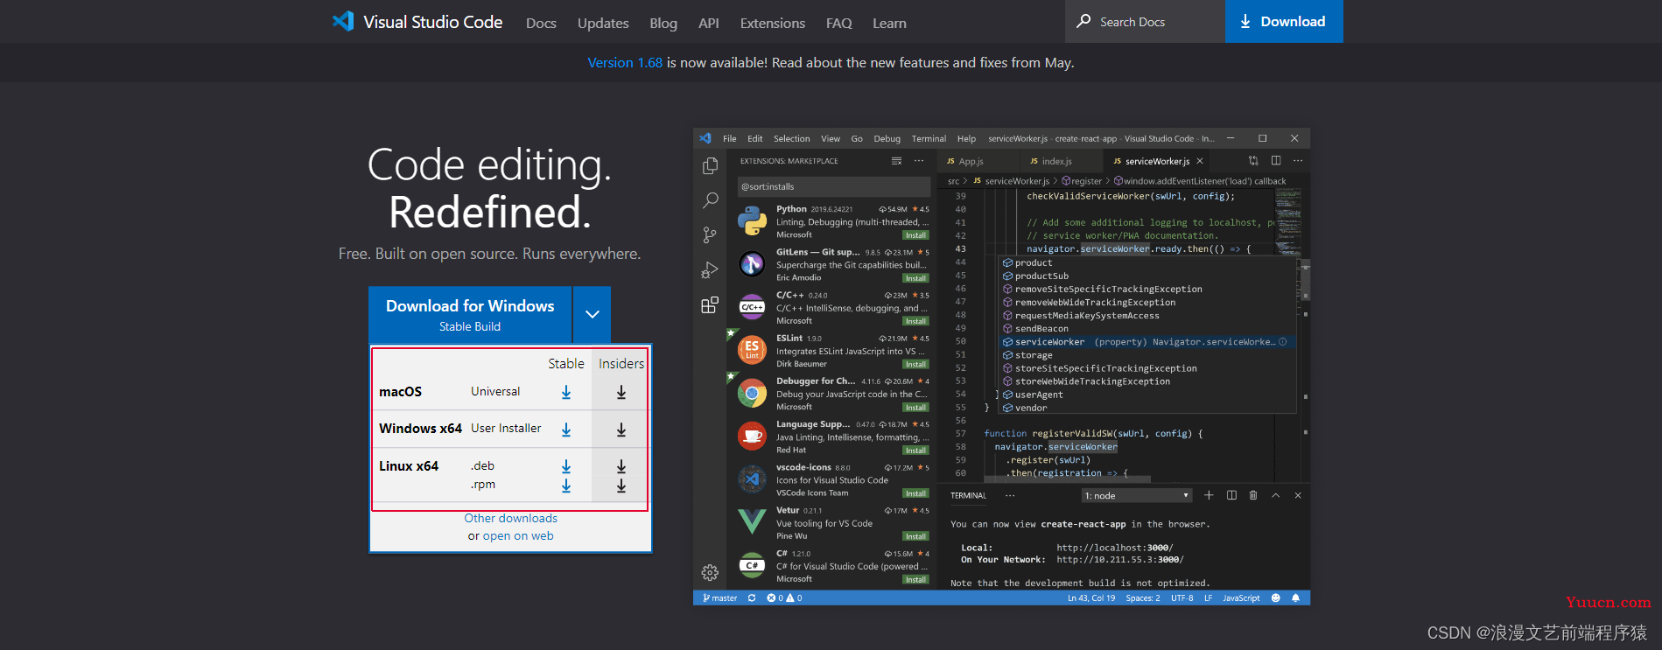The image size is (1662, 650).
Task: Click the Visual Studio Code logo
Action: [417, 22]
